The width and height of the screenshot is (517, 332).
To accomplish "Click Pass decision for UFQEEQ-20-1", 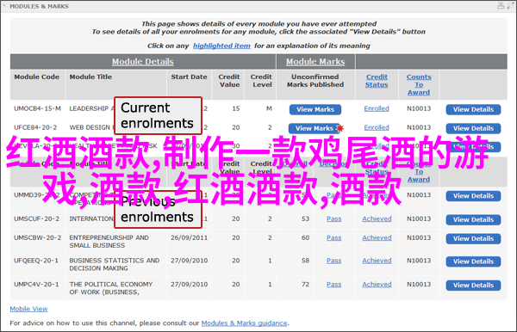I will coord(334,261).
